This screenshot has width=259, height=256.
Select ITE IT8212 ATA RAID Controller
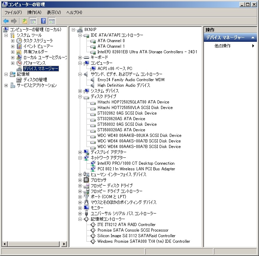click(x=126, y=225)
